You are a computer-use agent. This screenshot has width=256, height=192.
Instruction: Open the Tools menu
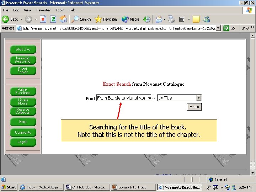point(60,10)
